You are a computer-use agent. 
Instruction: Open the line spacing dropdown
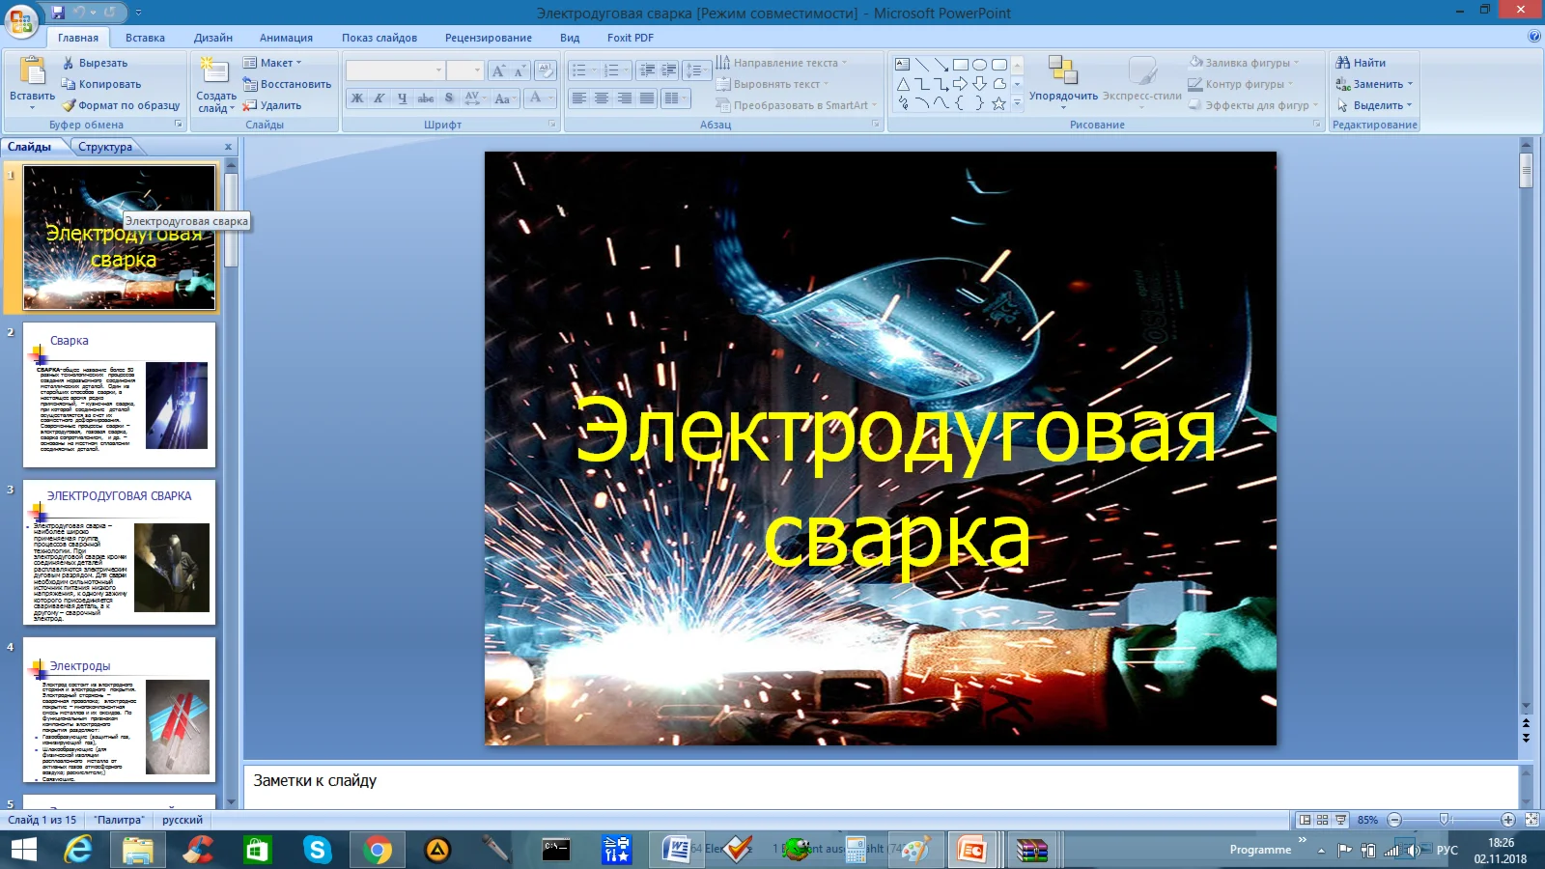click(696, 70)
